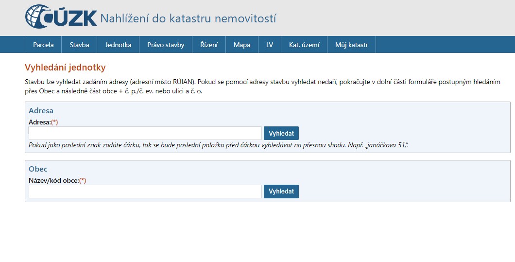This screenshot has width=515, height=262.
Task: Open the Parcela menu item
Action: [43, 45]
